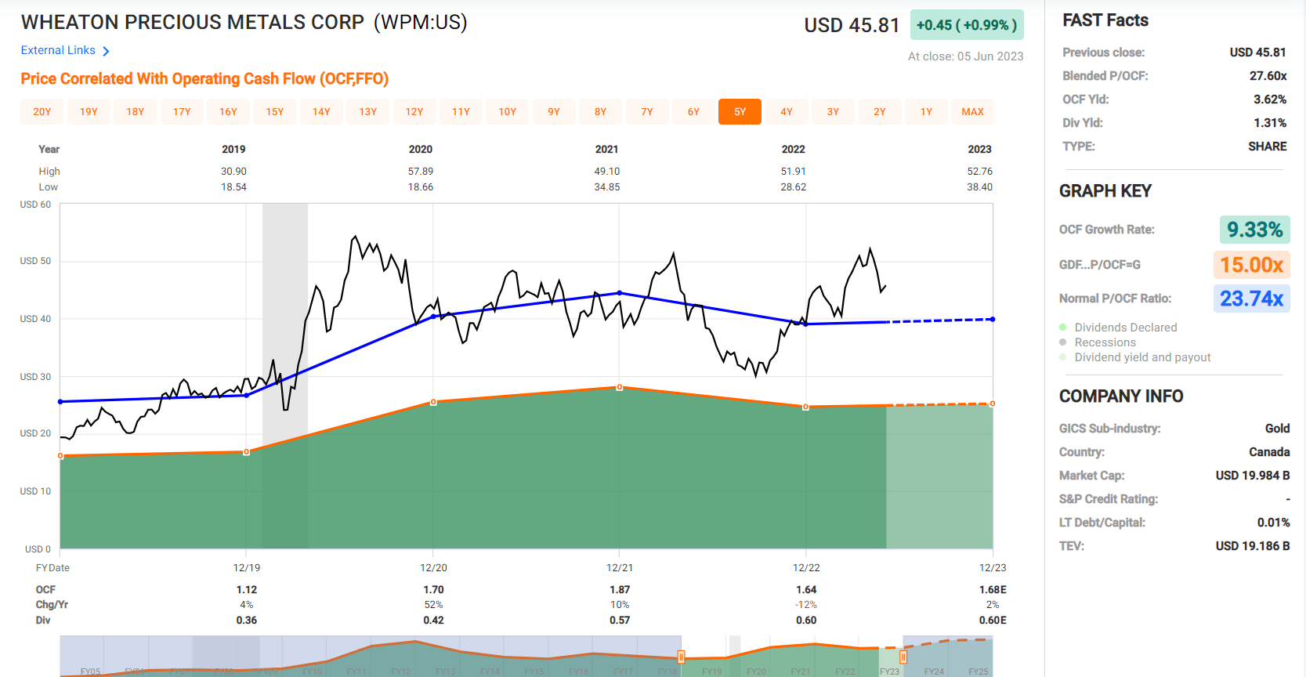This screenshot has width=1306, height=677.
Task: Click the active 5Y range tab
Action: pyautogui.click(x=740, y=112)
